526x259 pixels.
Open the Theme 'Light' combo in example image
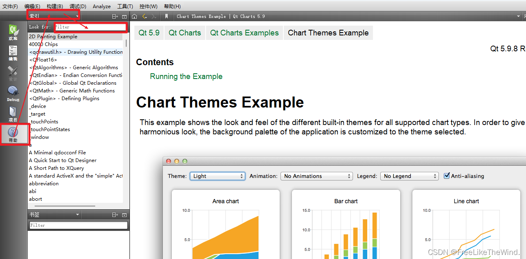click(217, 176)
